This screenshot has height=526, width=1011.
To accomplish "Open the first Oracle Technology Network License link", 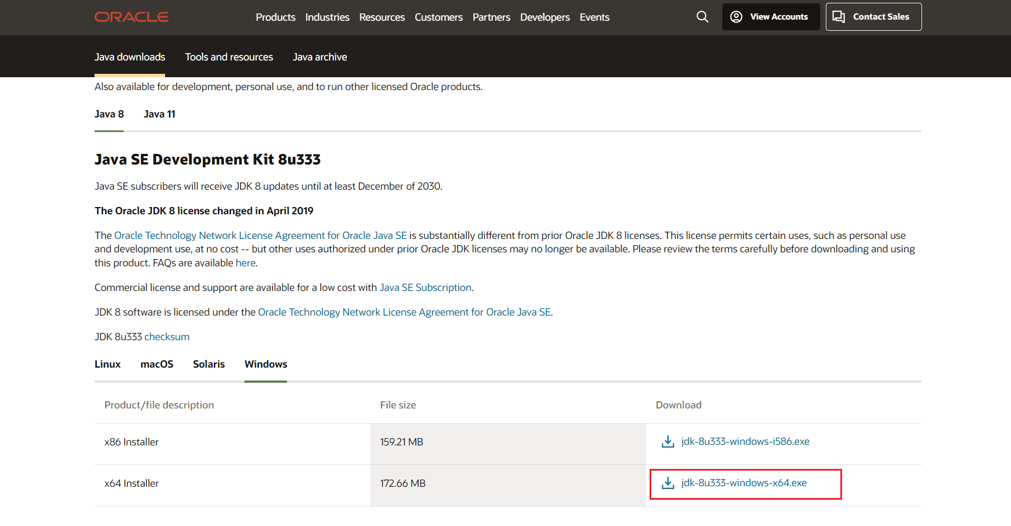I will click(x=260, y=236).
